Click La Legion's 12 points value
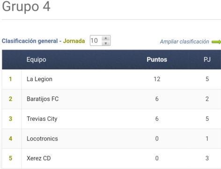 coord(157,79)
